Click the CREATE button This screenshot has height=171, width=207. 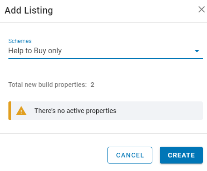pyautogui.click(x=181, y=155)
